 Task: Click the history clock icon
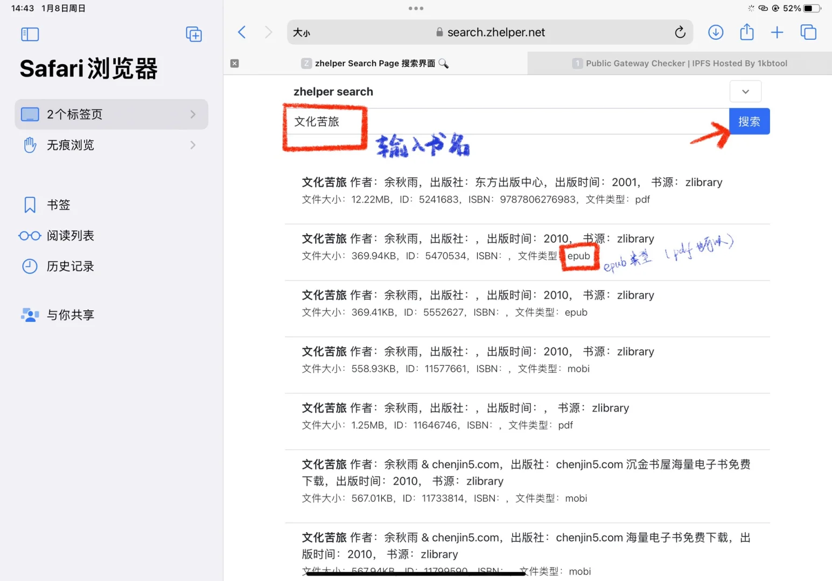30,266
